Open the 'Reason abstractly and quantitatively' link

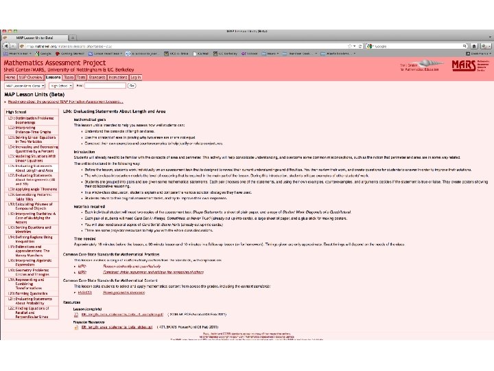132,267
